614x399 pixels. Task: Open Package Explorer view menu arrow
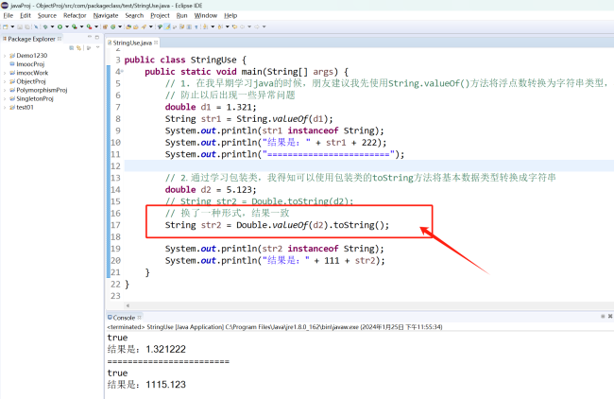click(98, 48)
